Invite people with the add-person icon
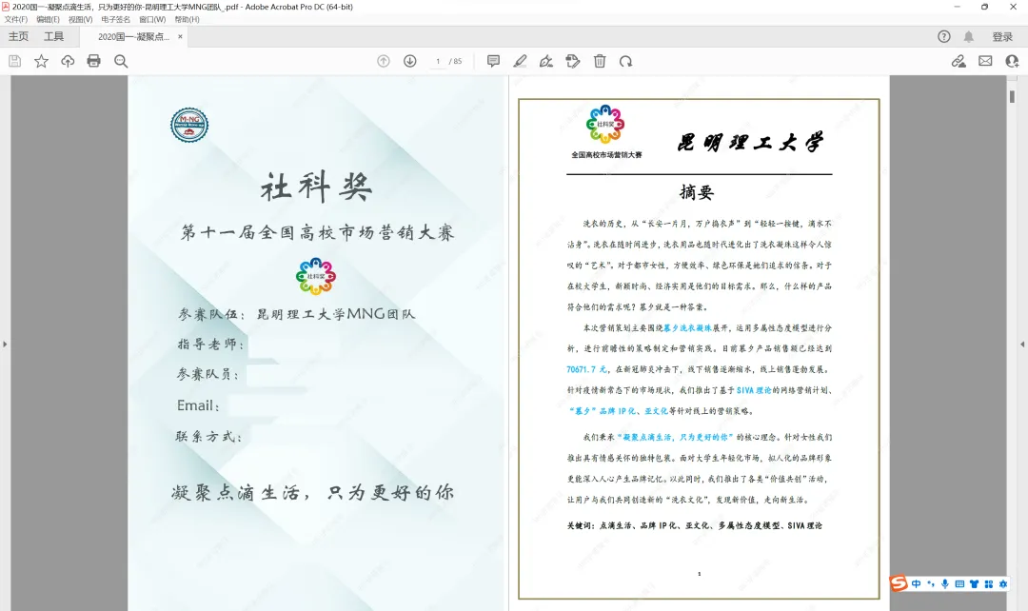Screen dimensions: 1028x611 [x=1012, y=60]
